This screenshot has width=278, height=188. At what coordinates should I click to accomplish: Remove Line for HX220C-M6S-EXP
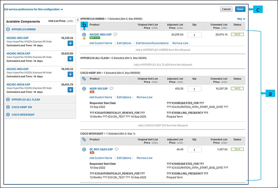point(180,43)
